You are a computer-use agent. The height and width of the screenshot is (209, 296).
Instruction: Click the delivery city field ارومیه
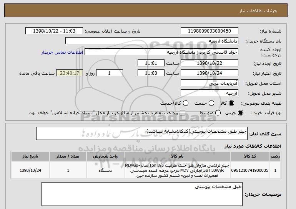(210, 93)
